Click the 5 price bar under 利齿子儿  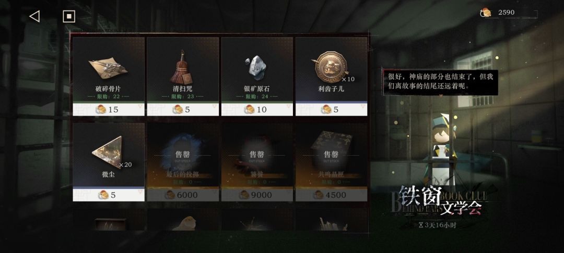(331, 109)
